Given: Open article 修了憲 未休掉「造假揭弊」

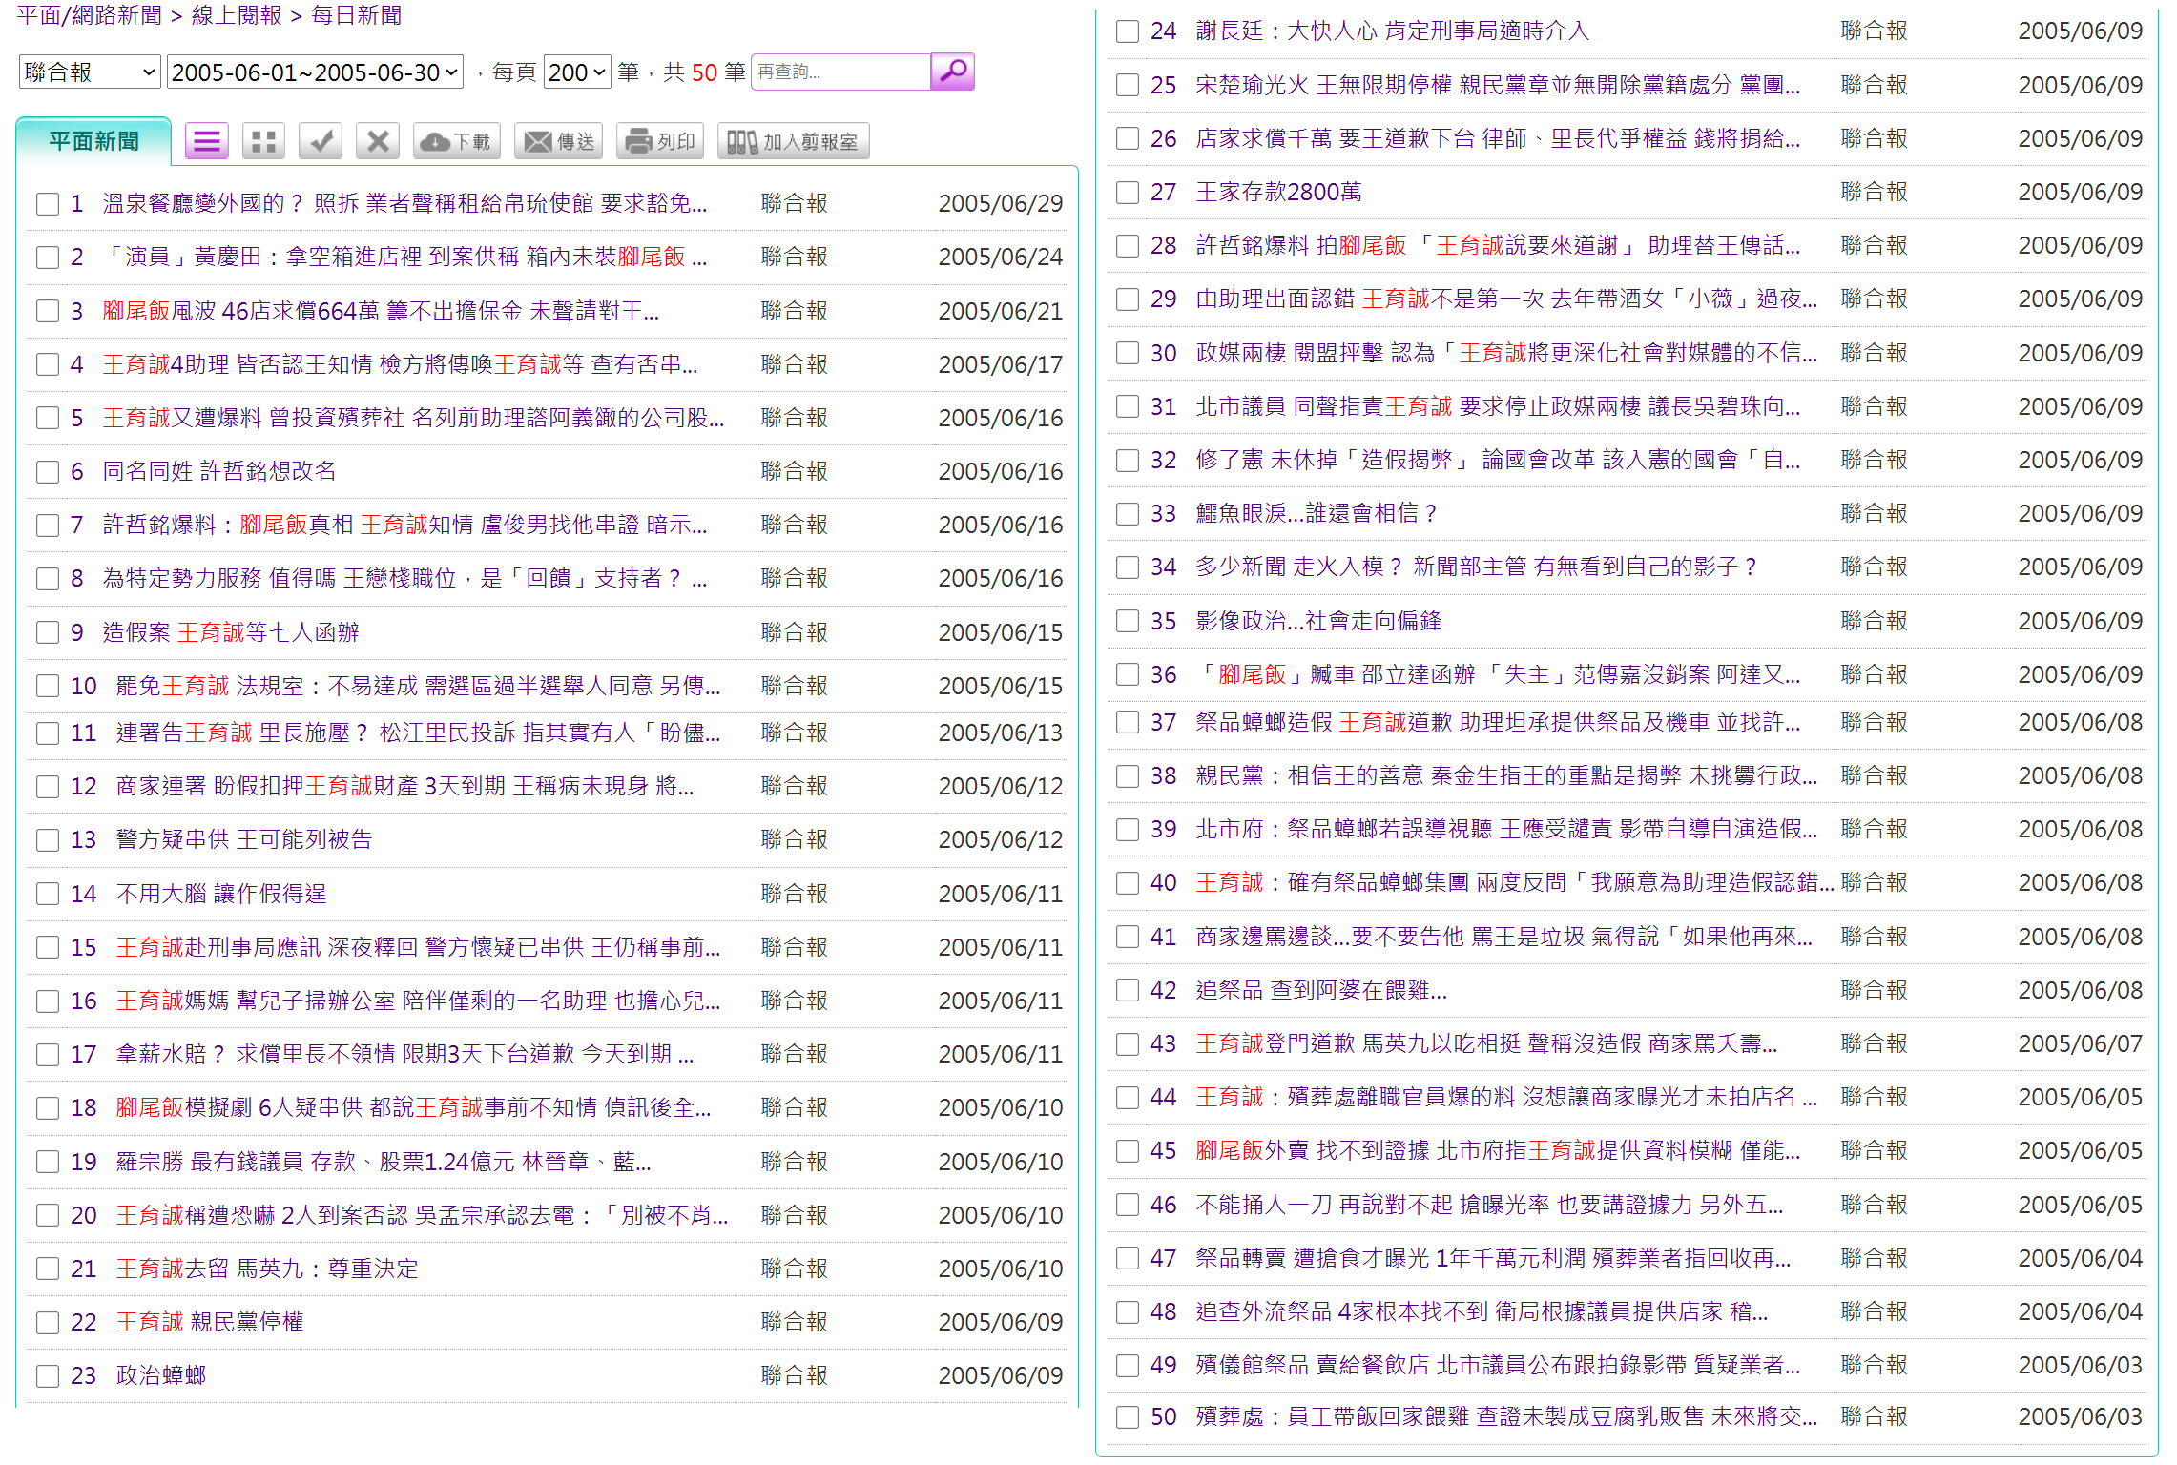Looking at the screenshot, I should tap(1498, 460).
